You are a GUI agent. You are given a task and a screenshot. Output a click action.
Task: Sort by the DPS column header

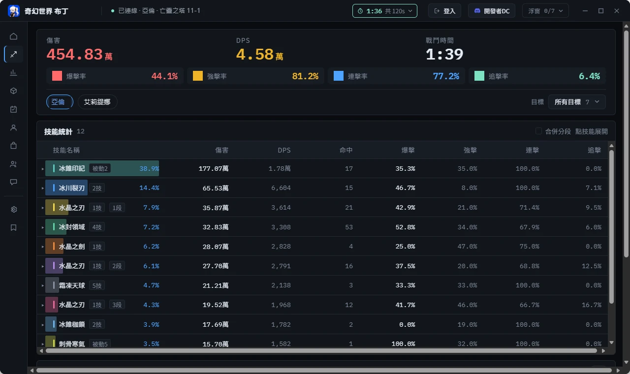[x=284, y=150]
